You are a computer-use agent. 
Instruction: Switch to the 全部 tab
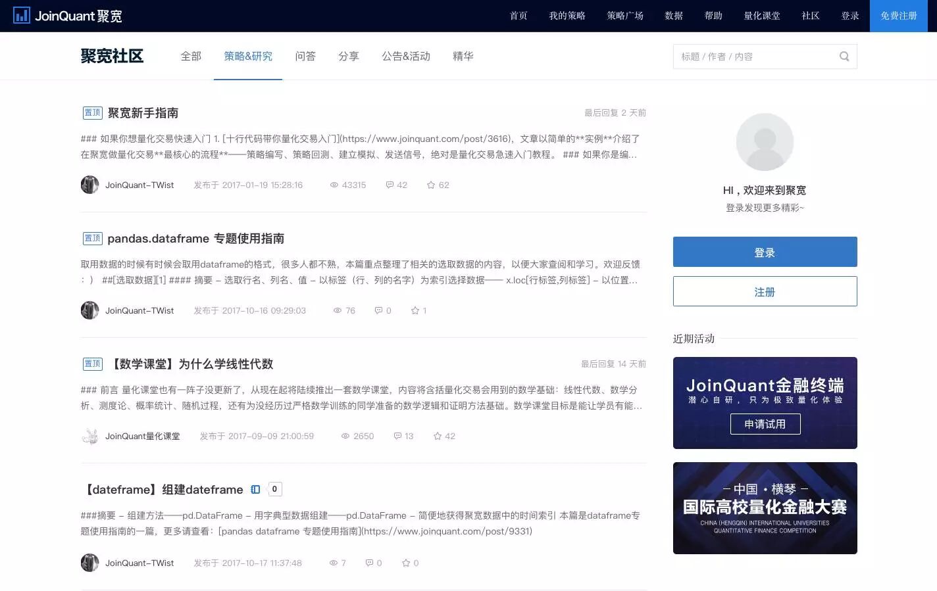coord(191,57)
